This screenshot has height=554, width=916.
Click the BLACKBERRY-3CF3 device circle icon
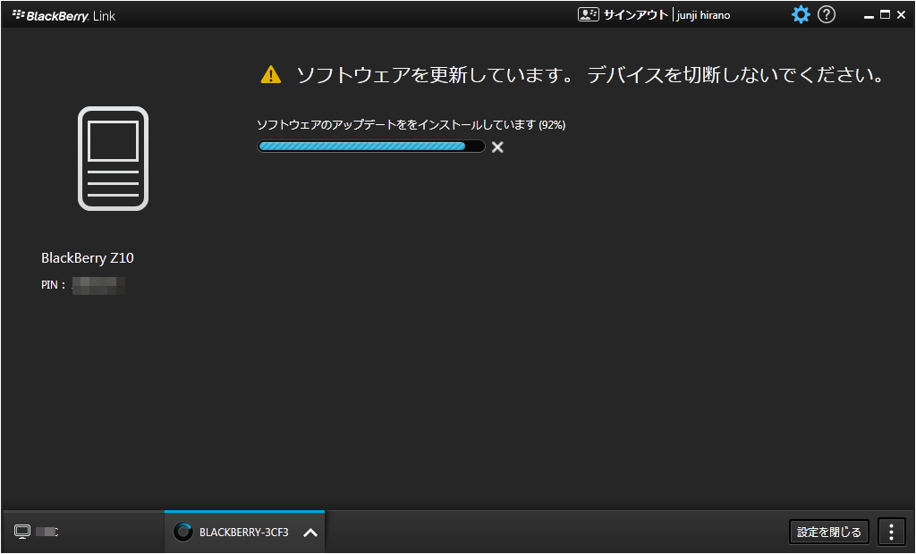(x=182, y=532)
